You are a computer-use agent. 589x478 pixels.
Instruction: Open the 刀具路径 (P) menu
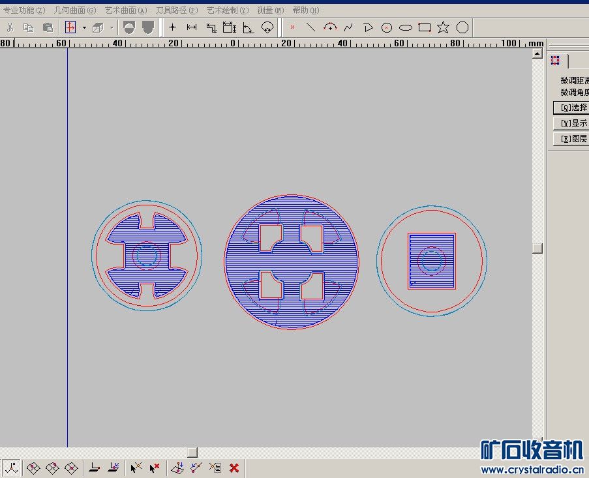point(176,10)
